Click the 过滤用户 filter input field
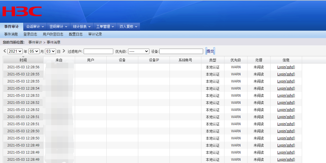Image resolution: width=326 pixels, height=163 pixels. 98,51
